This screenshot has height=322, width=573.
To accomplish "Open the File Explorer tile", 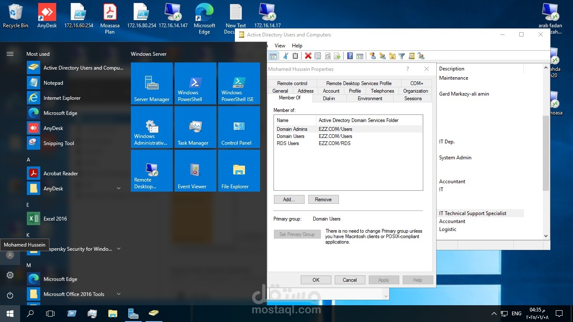I will [x=239, y=171].
